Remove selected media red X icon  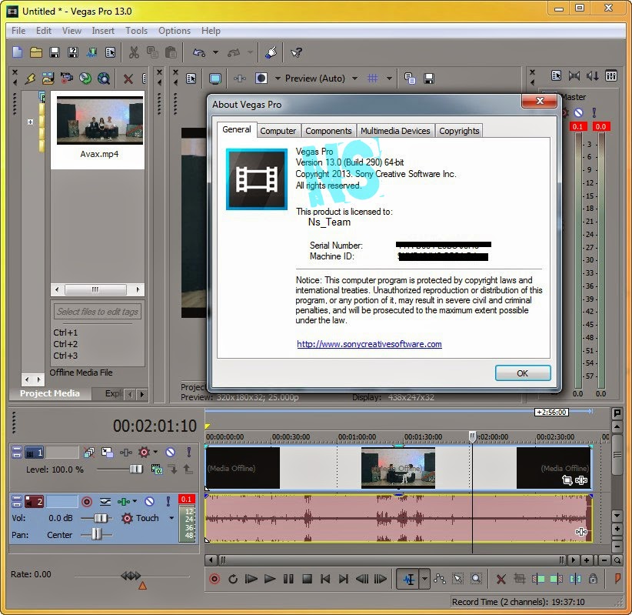[128, 79]
